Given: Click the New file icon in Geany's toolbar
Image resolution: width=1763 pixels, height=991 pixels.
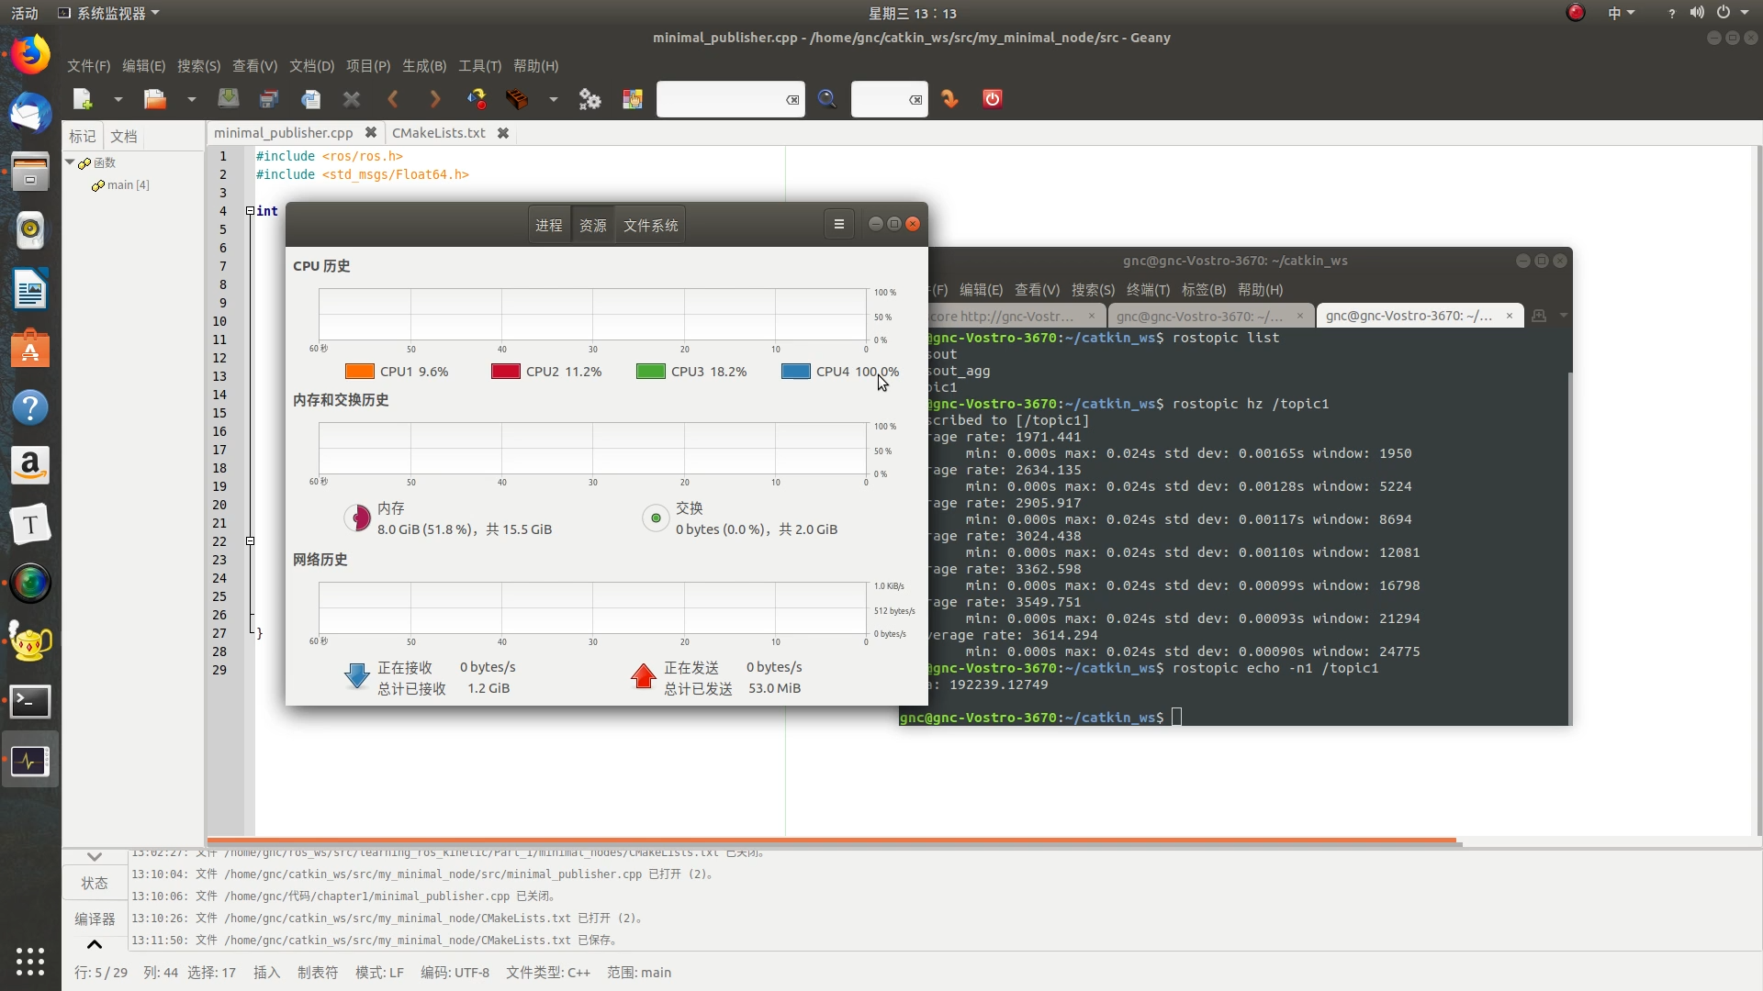Looking at the screenshot, I should click(x=83, y=99).
